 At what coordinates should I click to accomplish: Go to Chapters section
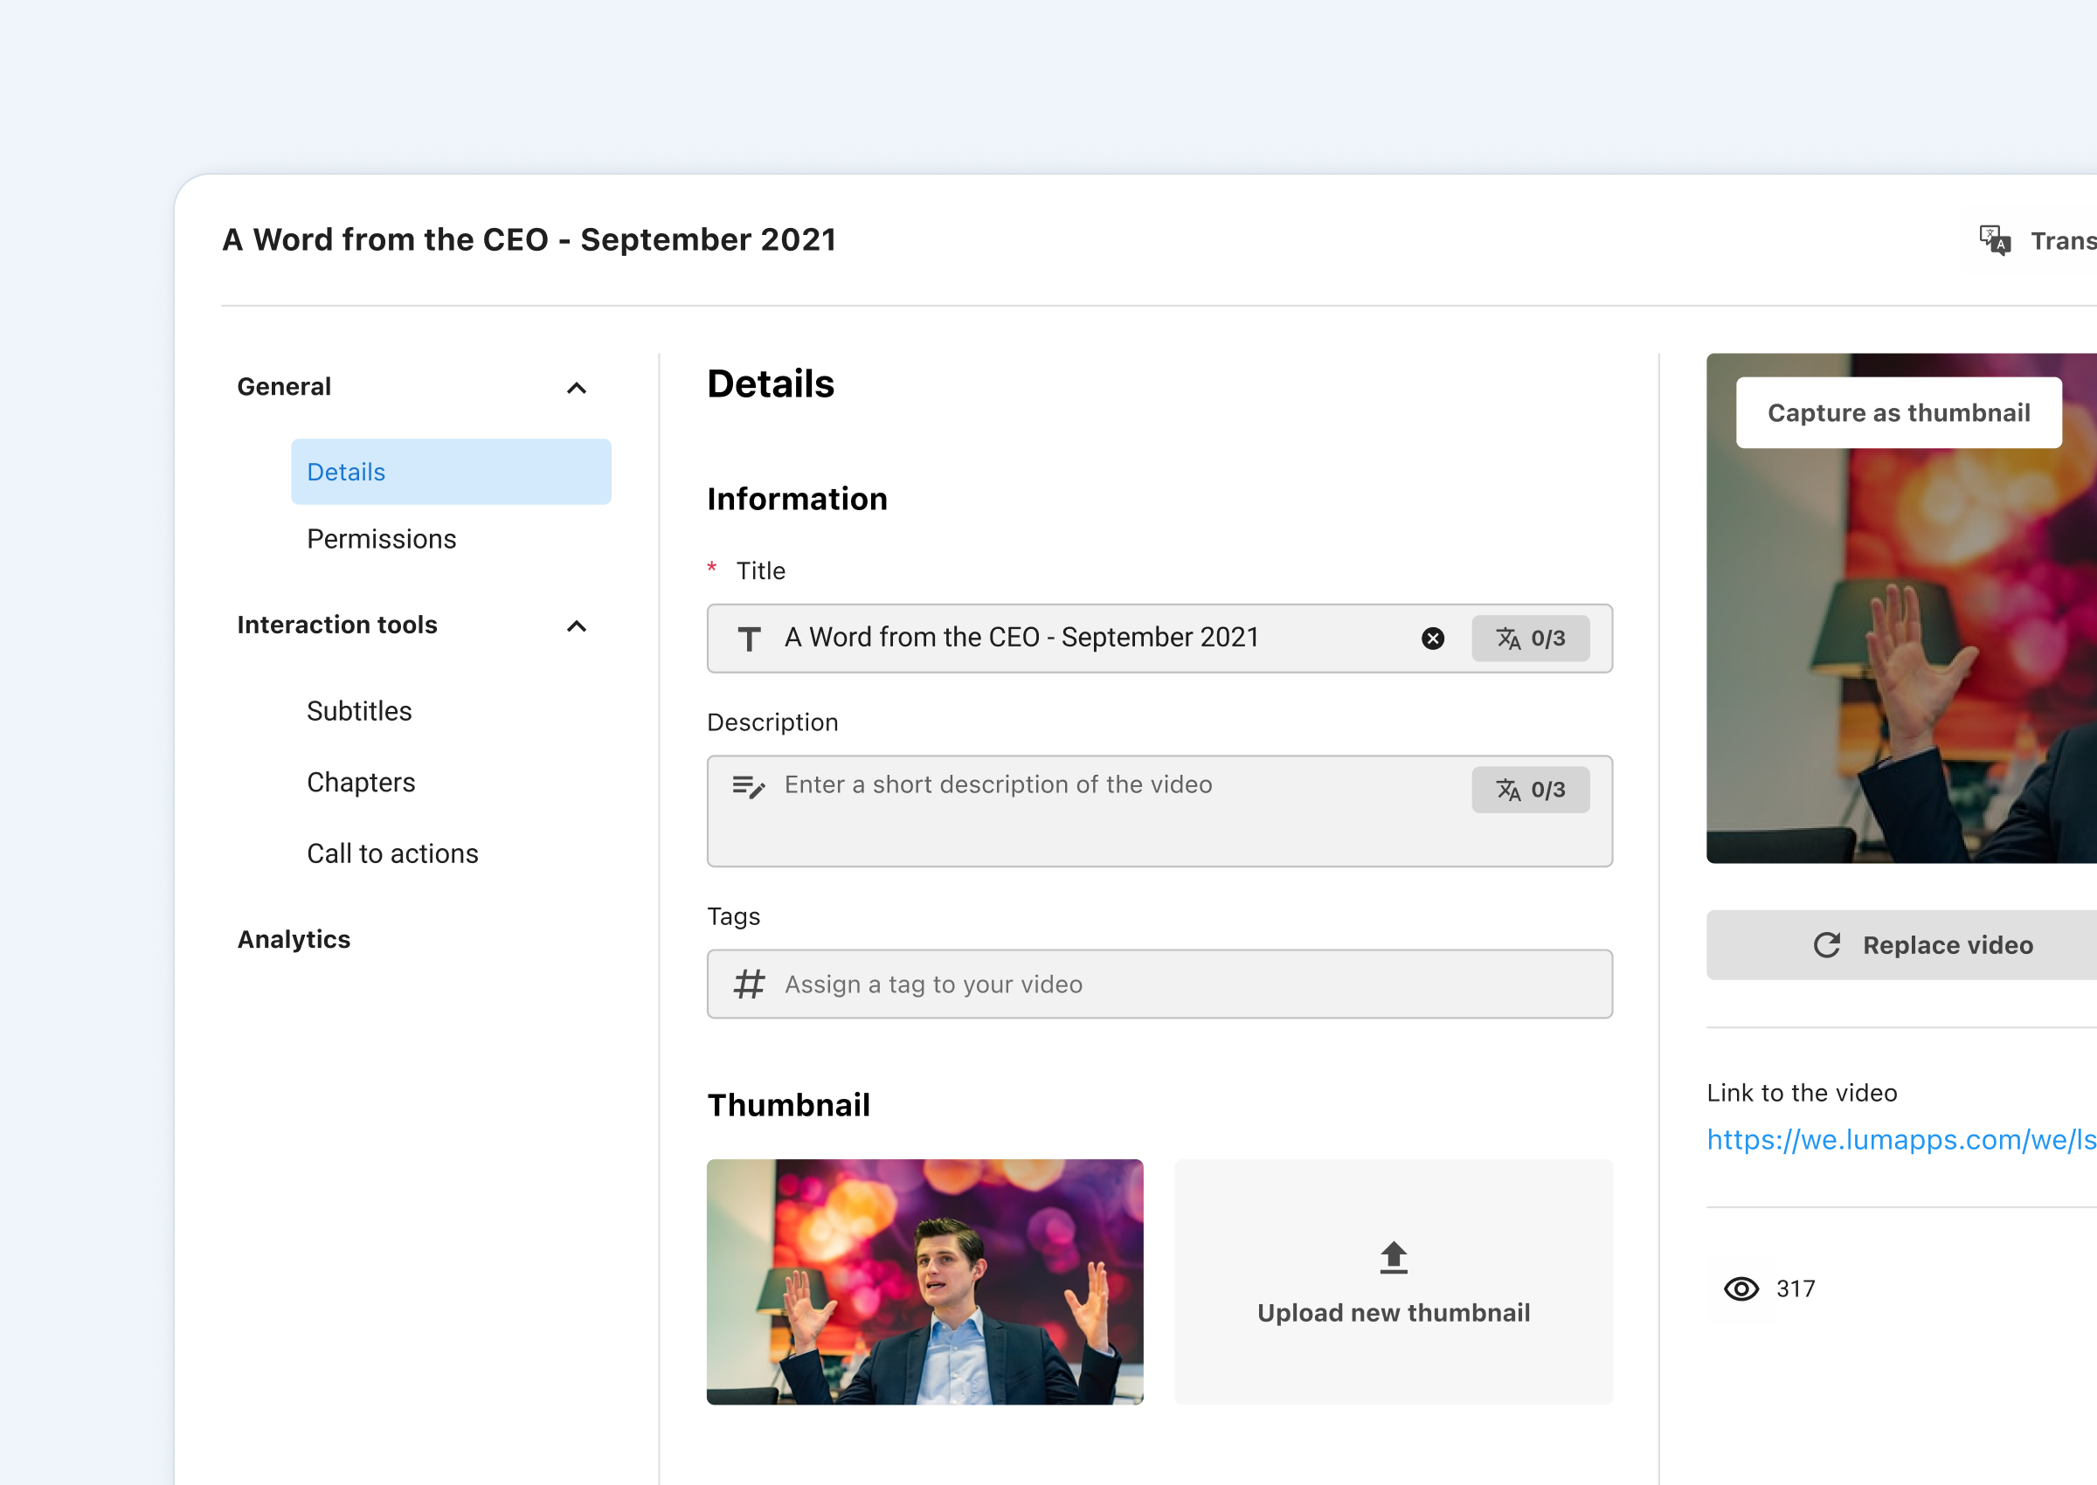coord(361,782)
